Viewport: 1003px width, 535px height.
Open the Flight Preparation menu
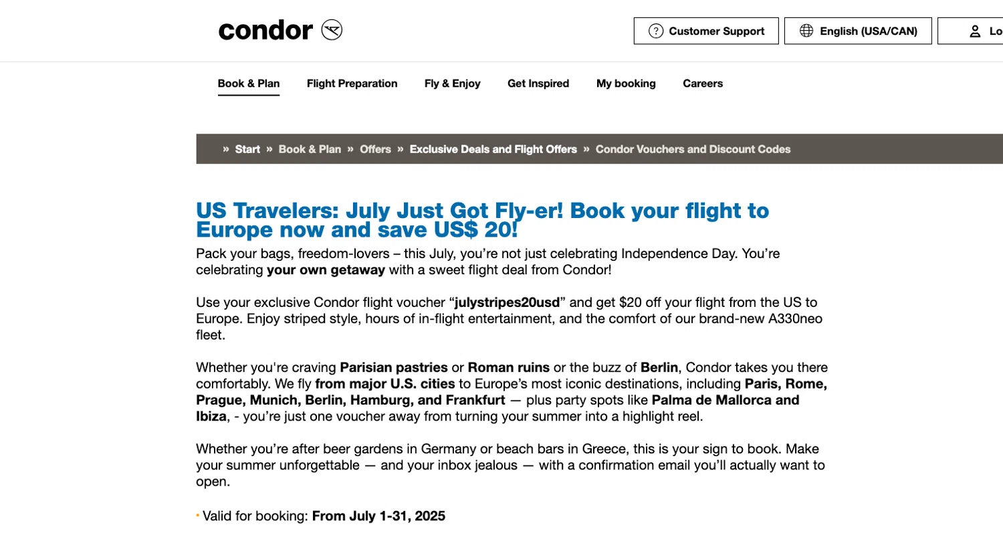[x=352, y=84]
